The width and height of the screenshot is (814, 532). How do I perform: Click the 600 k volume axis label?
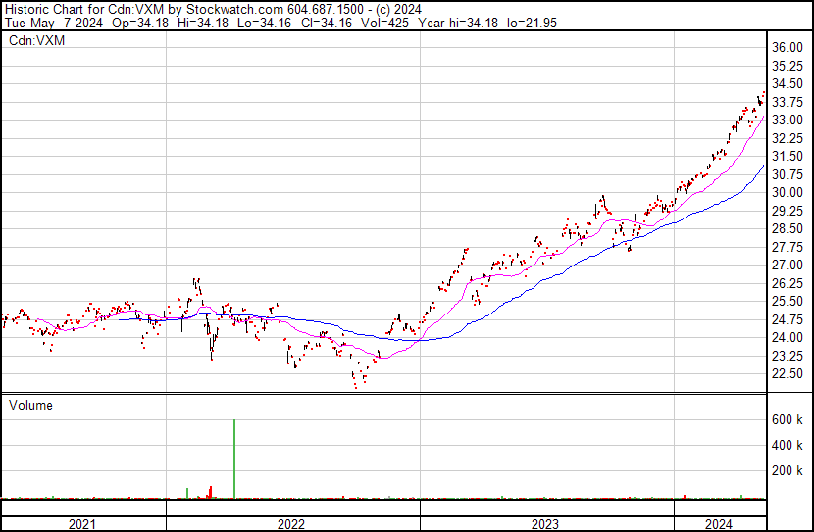789,419
